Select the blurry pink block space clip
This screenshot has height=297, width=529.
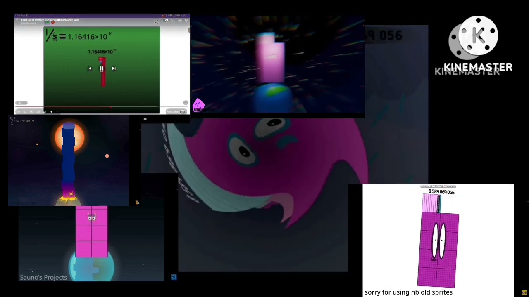(277, 65)
